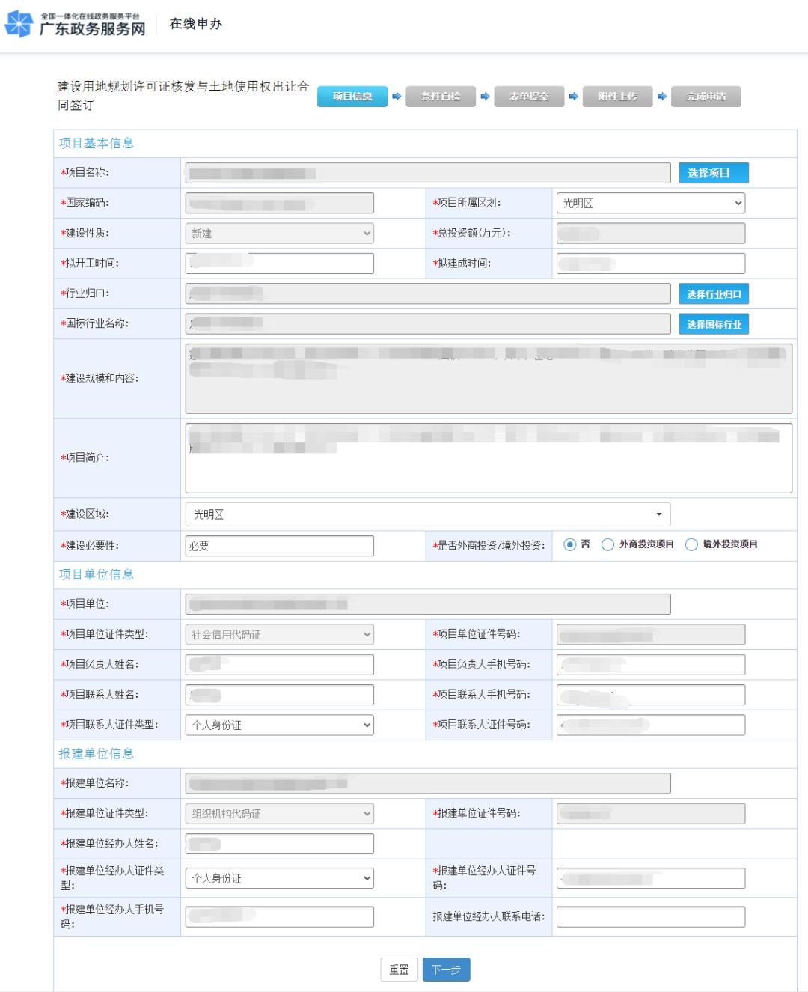Click the 项目信息 step tab
Viewport: 808px width, 992px height.
pyautogui.click(x=352, y=97)
